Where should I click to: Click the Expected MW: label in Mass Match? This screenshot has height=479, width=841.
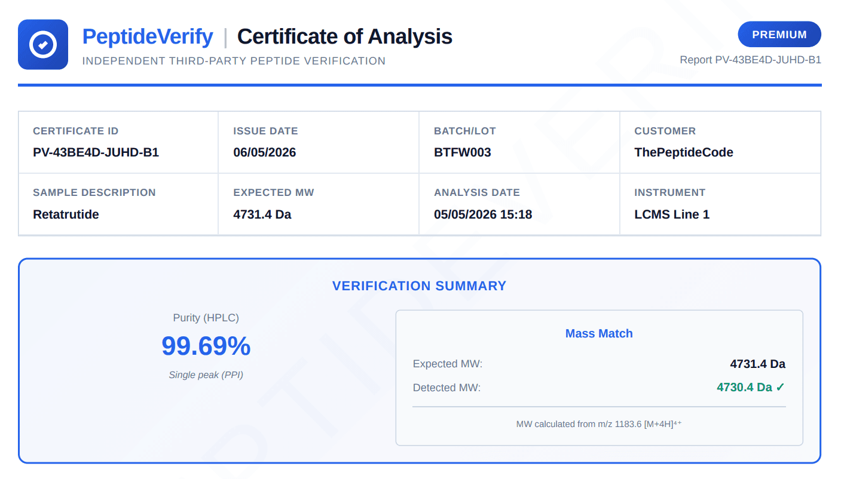(x=448, y=364)
